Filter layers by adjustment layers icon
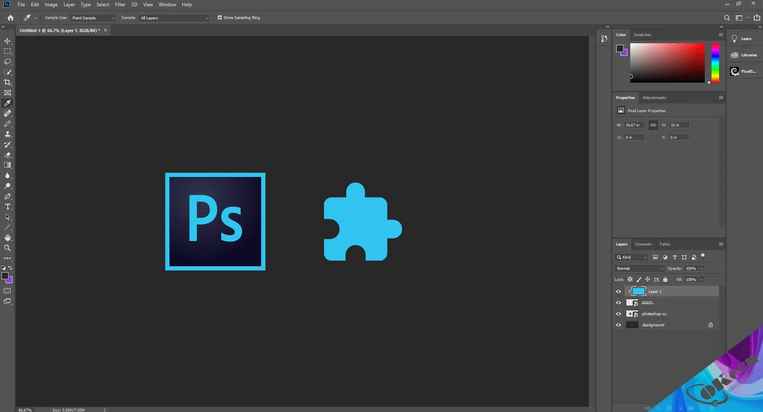The width and height of the screenshot is (763, 412). coord(665,257)
